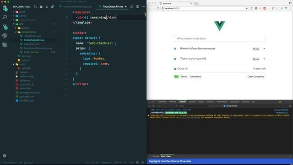Click the open changes icon in editor toolbar
This screenshot has width=293, height=165.
(132, 6)
